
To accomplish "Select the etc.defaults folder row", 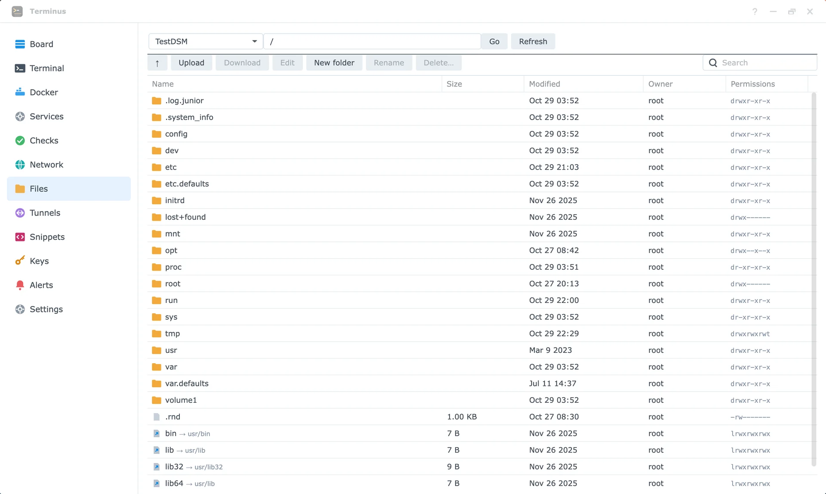I will [479, 184].
